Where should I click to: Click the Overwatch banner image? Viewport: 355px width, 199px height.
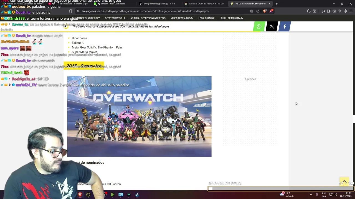point(139,116)
